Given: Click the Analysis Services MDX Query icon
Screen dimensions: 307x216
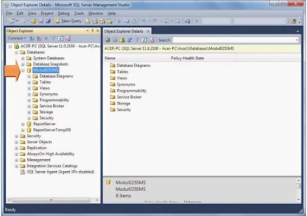Looking at the screenshot, I should coord(95,21).
